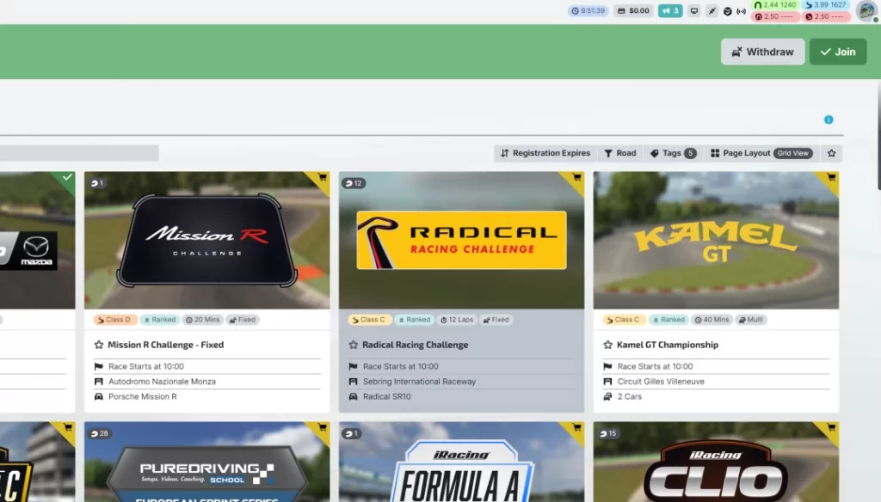Expand the Tags filter dropdown
Screen dimensions: 881x502
click(x=673, y=153)
